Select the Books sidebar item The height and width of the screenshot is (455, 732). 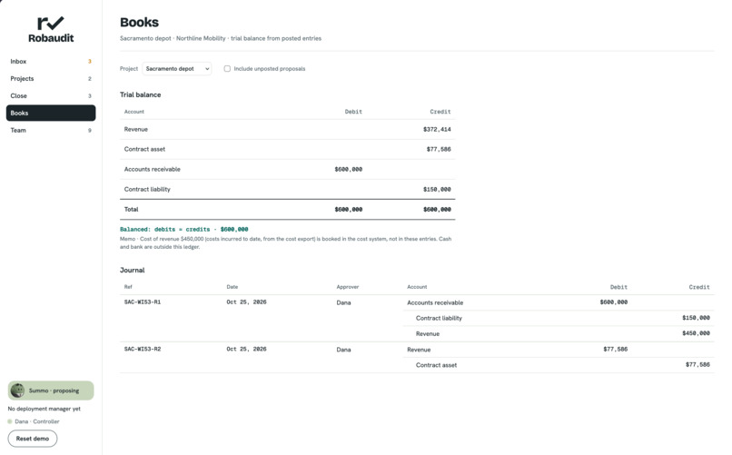pyautogui.click(x=51, y=113)
